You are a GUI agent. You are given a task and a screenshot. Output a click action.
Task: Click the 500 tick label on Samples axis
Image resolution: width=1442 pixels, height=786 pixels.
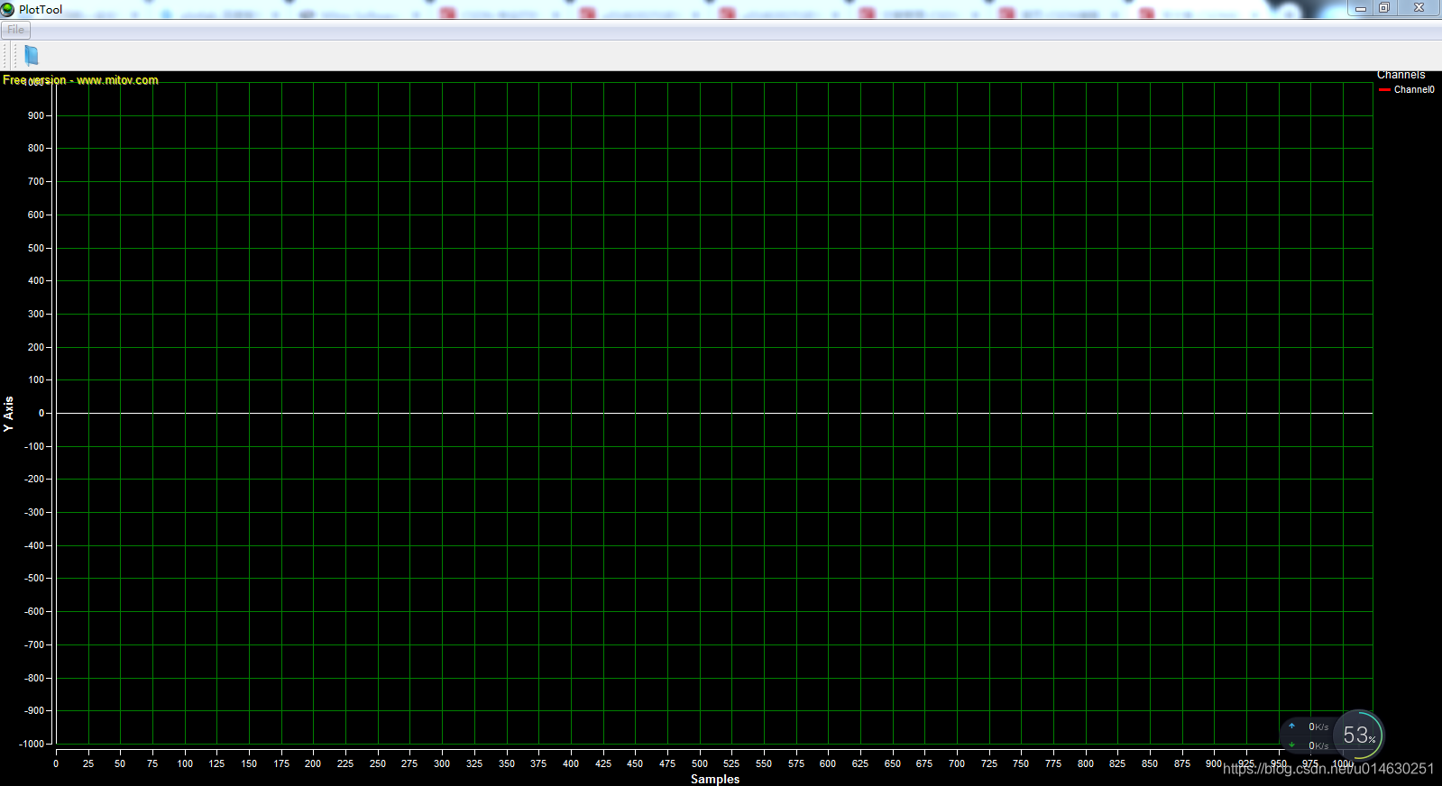tap(700, 763)
